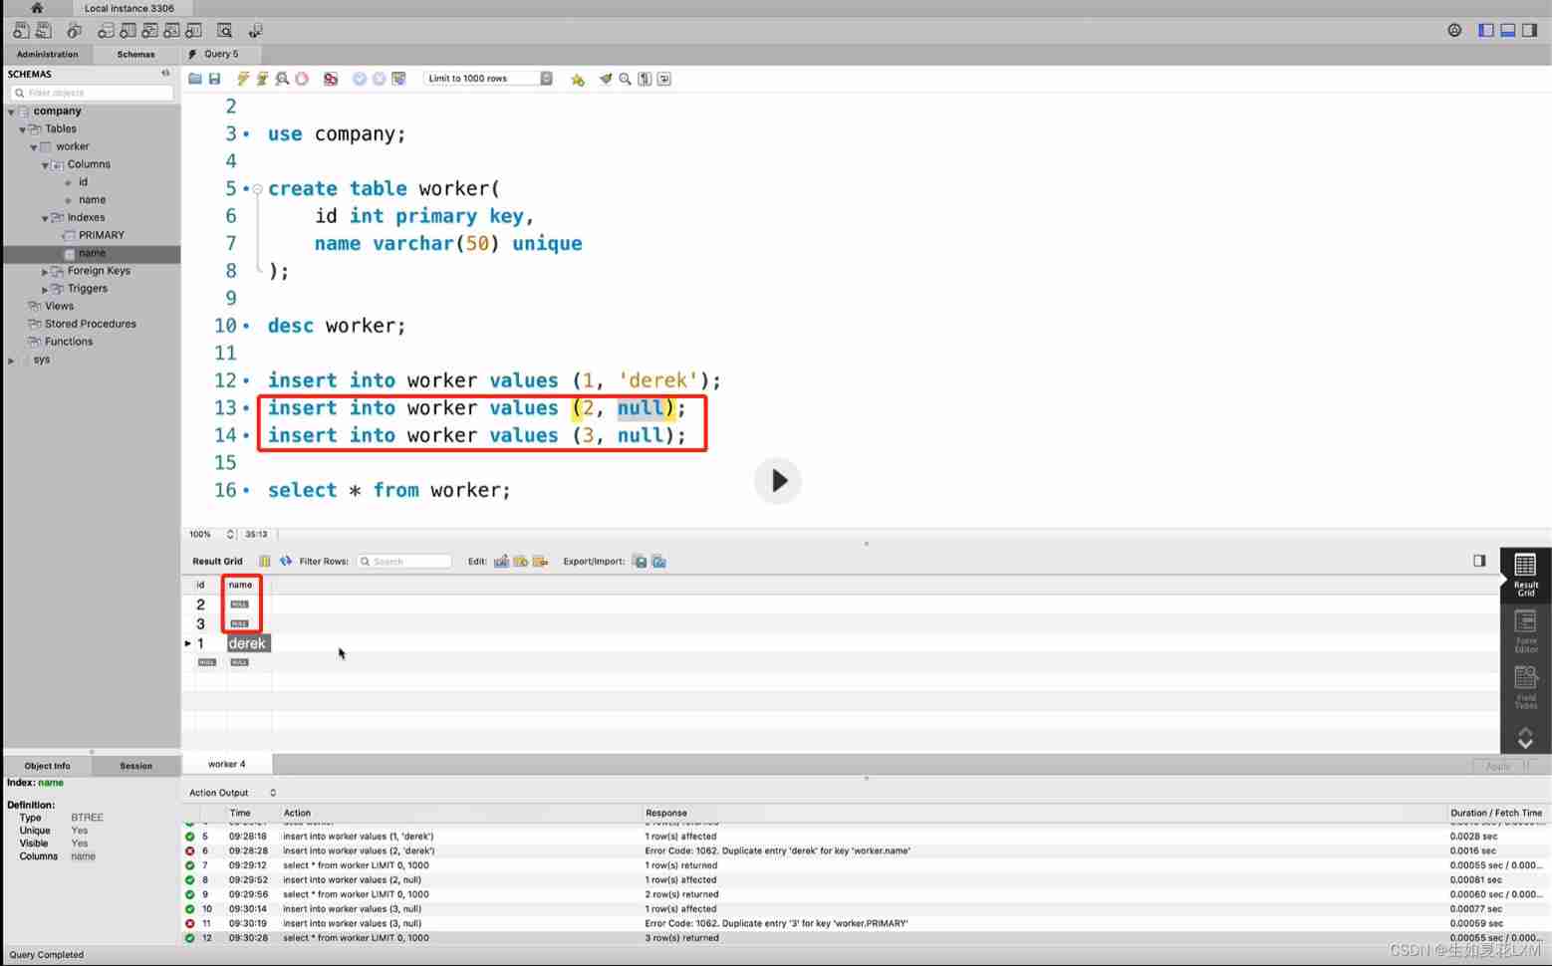Select the Result Grid side panel button
This screenshot has width=1552, height=966.
[1525, 575]
